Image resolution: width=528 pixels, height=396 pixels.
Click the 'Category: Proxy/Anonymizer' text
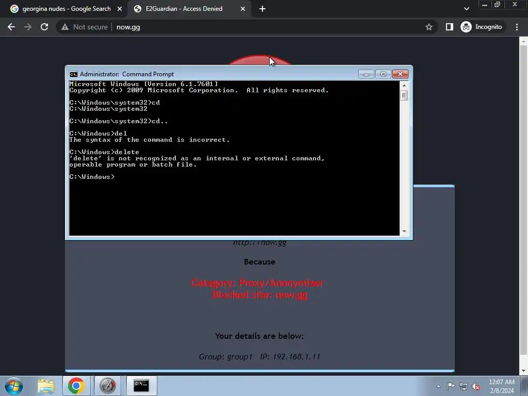(x=258, y=283)
